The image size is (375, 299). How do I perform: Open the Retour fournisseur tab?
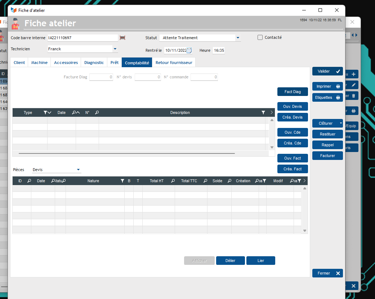click(174, 63)
